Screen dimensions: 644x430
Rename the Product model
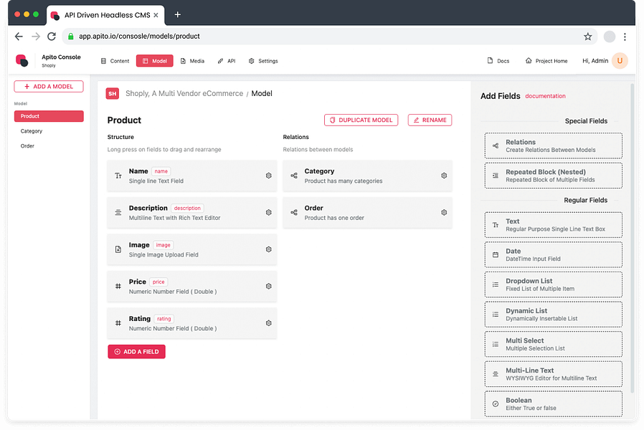click(x=430, y=120)
